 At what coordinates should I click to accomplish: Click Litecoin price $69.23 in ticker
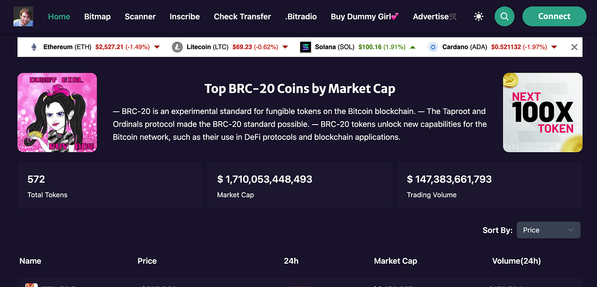tap(242, 47)
